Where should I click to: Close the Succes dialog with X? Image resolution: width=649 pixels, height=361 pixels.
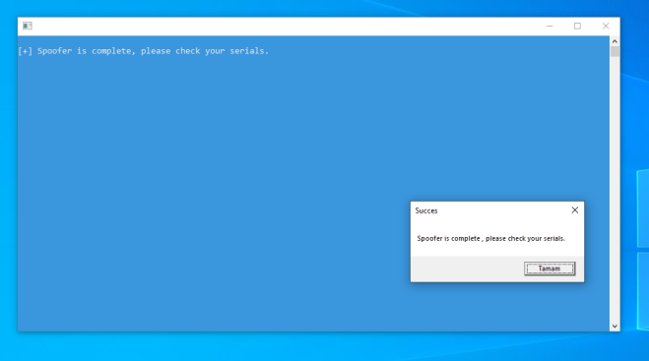point(575,211)
